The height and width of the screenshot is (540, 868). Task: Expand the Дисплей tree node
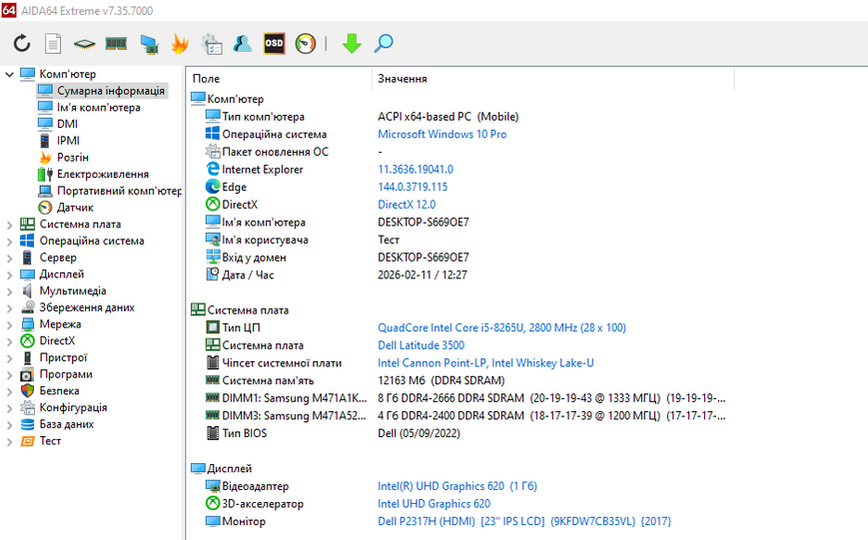(9, 274)
